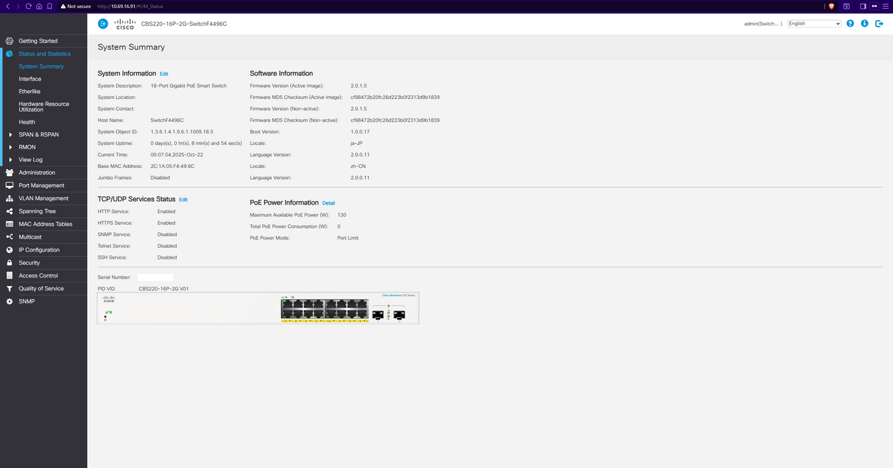Click System Object ID 1.3.6.1.4.1.9.6.1.1009.18.5
The image size is (893, 468).
click(x=182, y=132)
